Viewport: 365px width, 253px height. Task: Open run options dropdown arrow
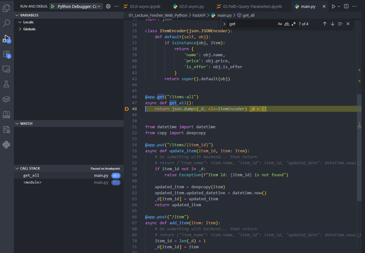point(339,7)
